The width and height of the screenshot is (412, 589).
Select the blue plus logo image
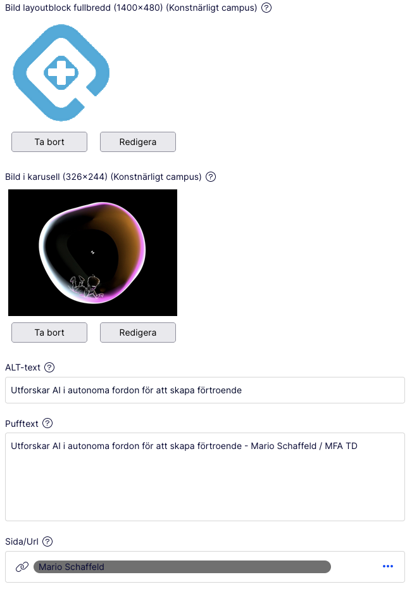(x=61, y=72)
